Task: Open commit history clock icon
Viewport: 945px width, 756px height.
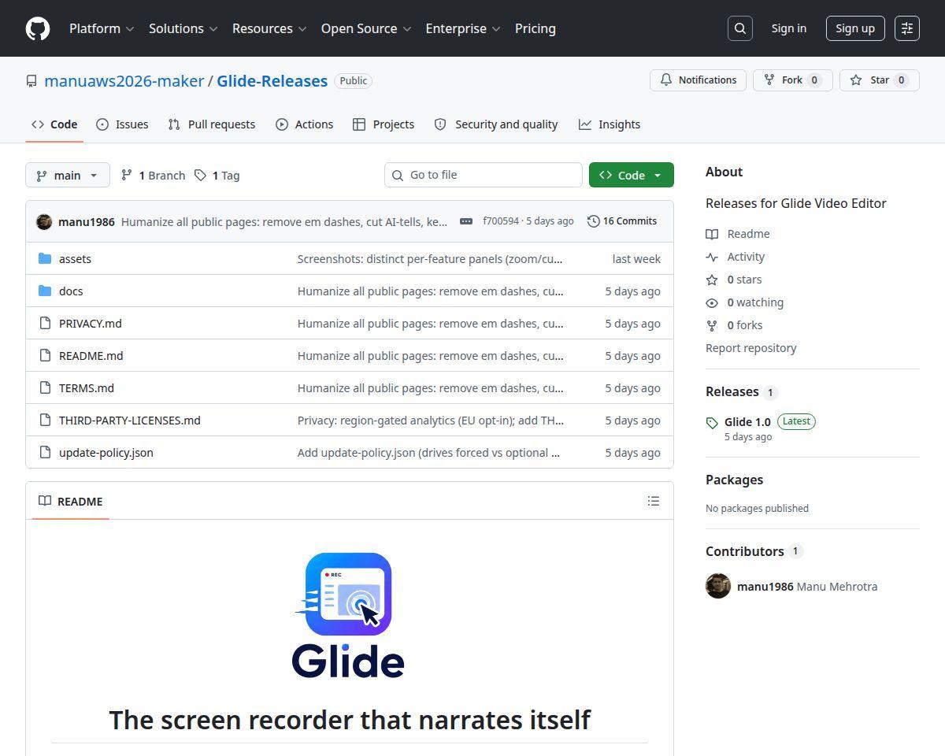Action: (594, 221)
